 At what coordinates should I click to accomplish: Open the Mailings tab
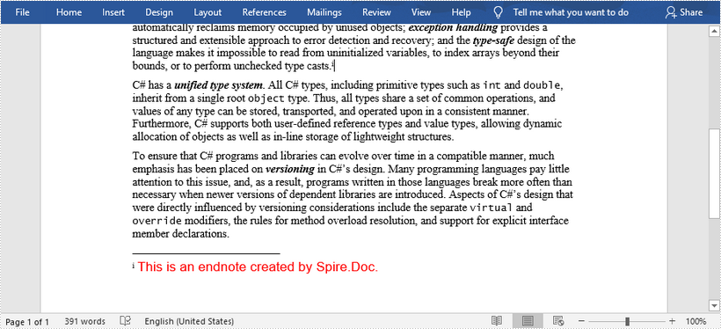[x=324, y=12]
